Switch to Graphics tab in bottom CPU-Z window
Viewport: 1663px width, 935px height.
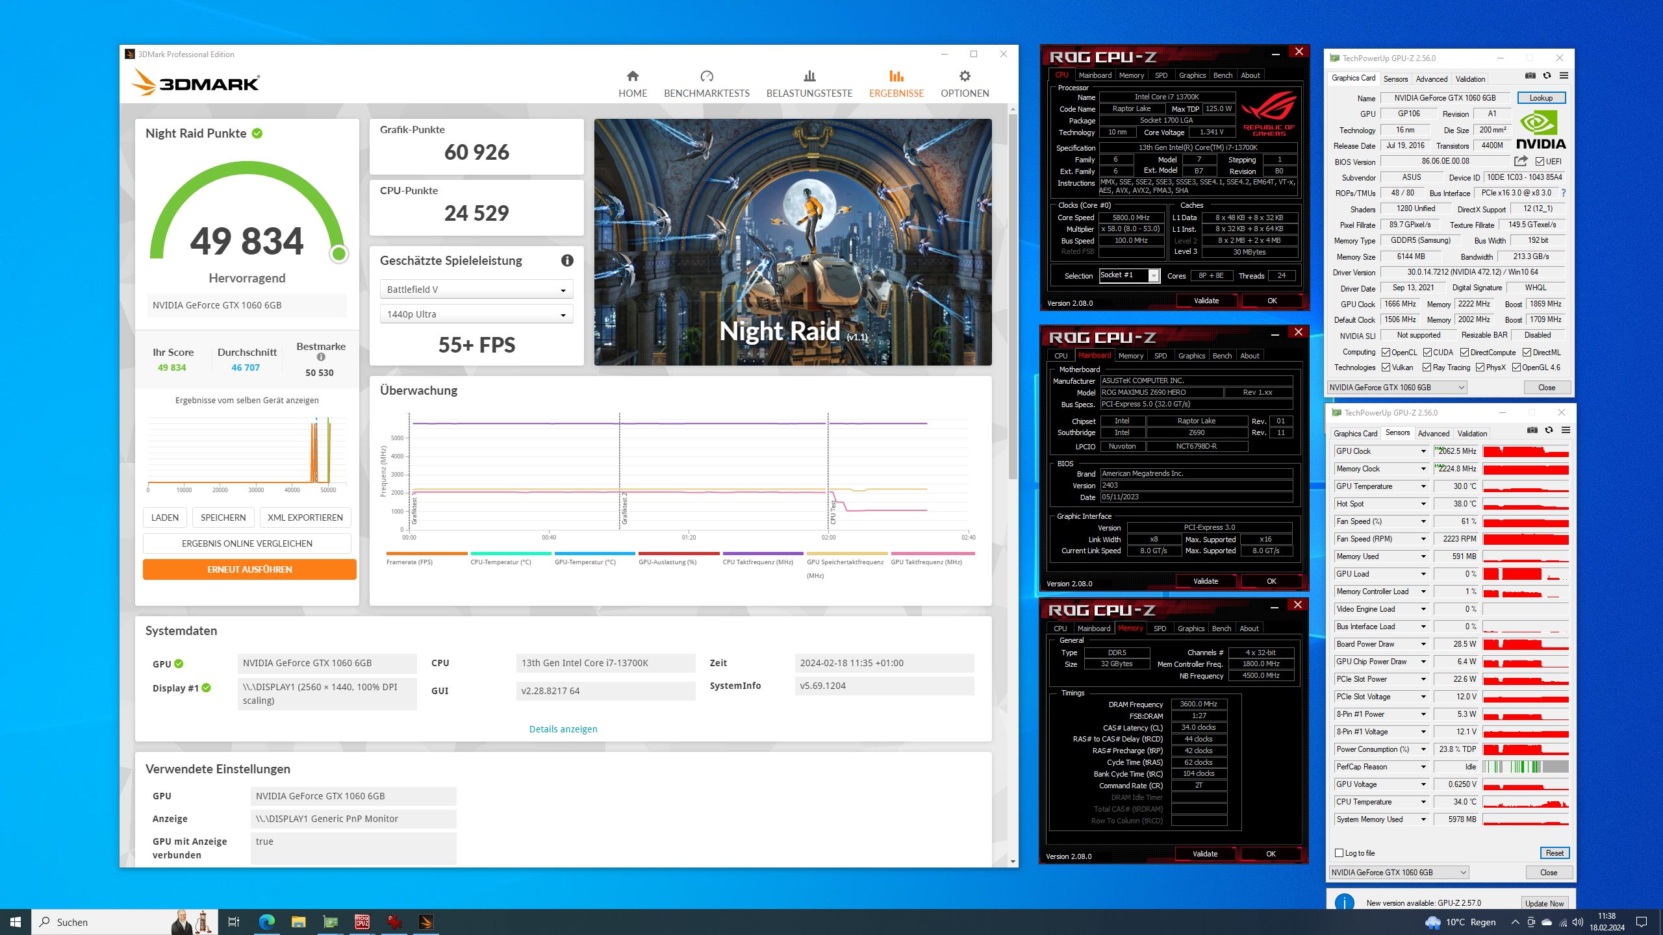(x=1191, y=629)
